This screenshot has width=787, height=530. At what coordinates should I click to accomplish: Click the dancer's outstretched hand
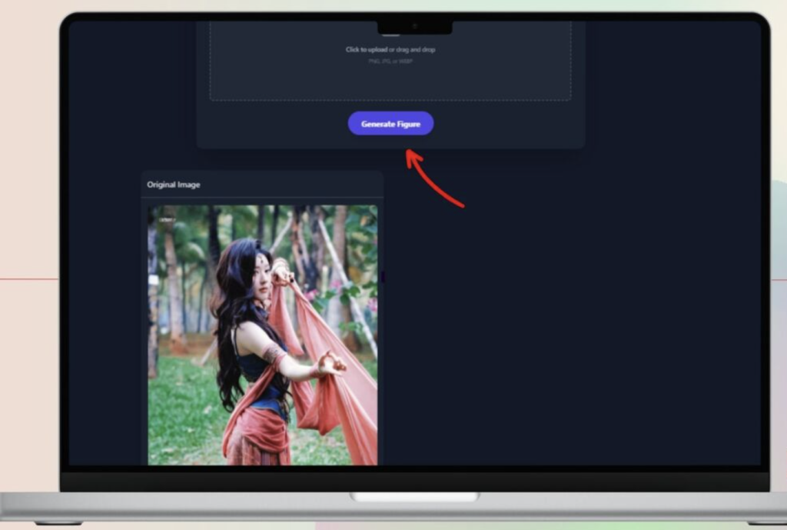[332, 363]
